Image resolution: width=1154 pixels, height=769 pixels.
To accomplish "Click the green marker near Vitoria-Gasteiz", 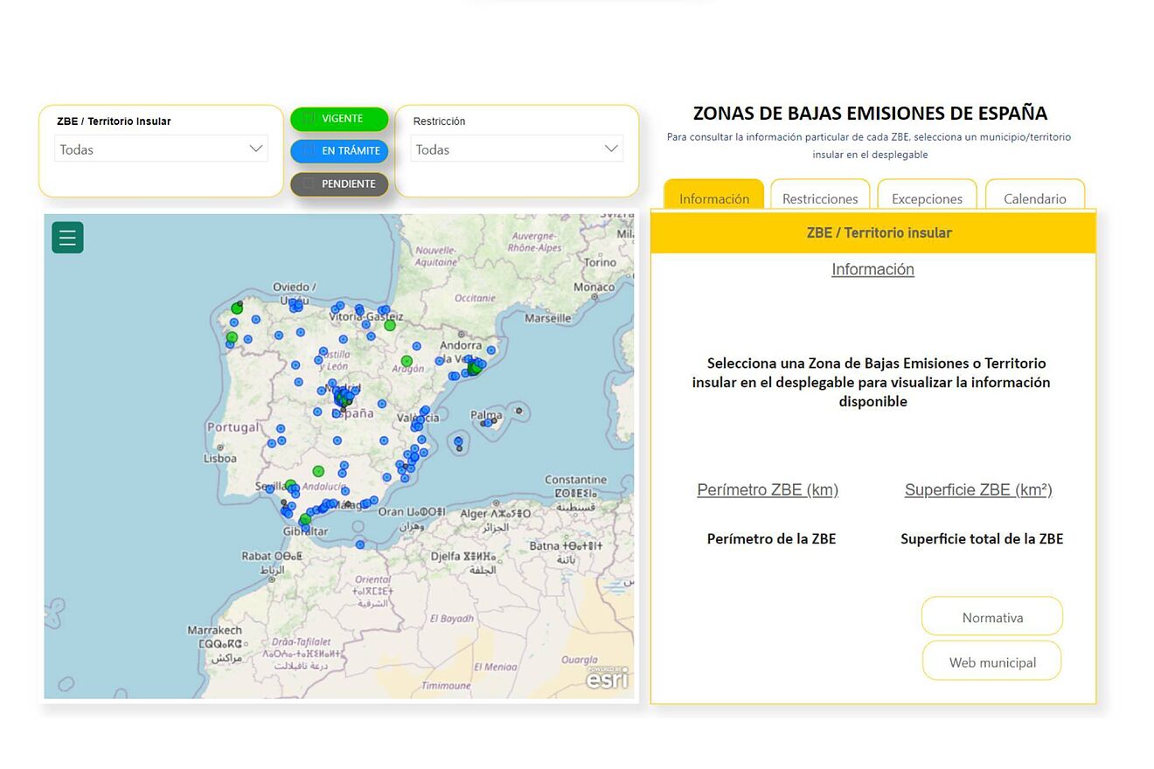I will pyautogui.click(x=388, y=324).
